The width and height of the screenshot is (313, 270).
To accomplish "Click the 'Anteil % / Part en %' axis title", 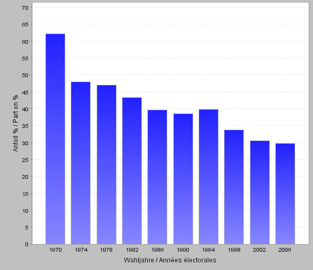I will [15, 123].
